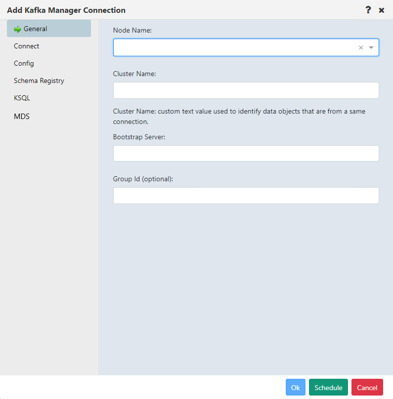Click into the Cluster Name field
The image size is (393, 399).
tap(246, 90)
